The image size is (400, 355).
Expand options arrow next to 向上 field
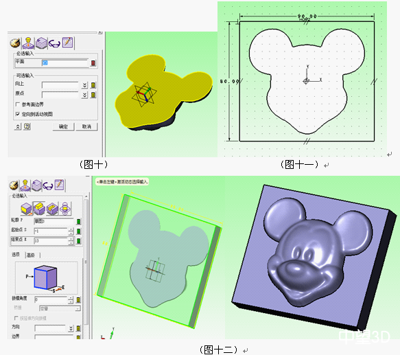pos(84,85)
